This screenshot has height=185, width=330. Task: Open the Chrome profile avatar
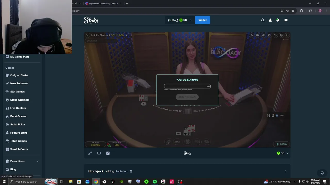point(320,11)
